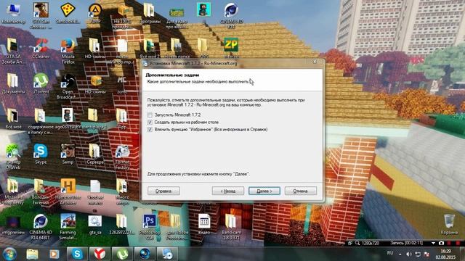465x261 pixels.
Task: Open the volume control in the tray
Action: (409, 254)
